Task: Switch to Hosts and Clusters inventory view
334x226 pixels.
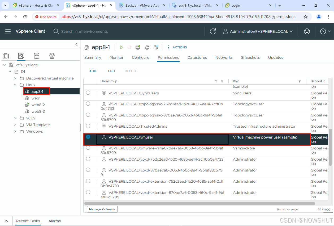Action: click(x=6, y=56)
